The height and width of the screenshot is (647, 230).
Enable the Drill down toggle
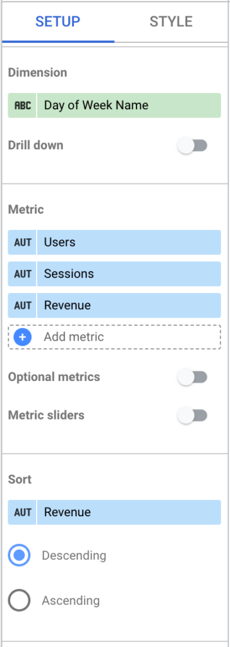192,146
